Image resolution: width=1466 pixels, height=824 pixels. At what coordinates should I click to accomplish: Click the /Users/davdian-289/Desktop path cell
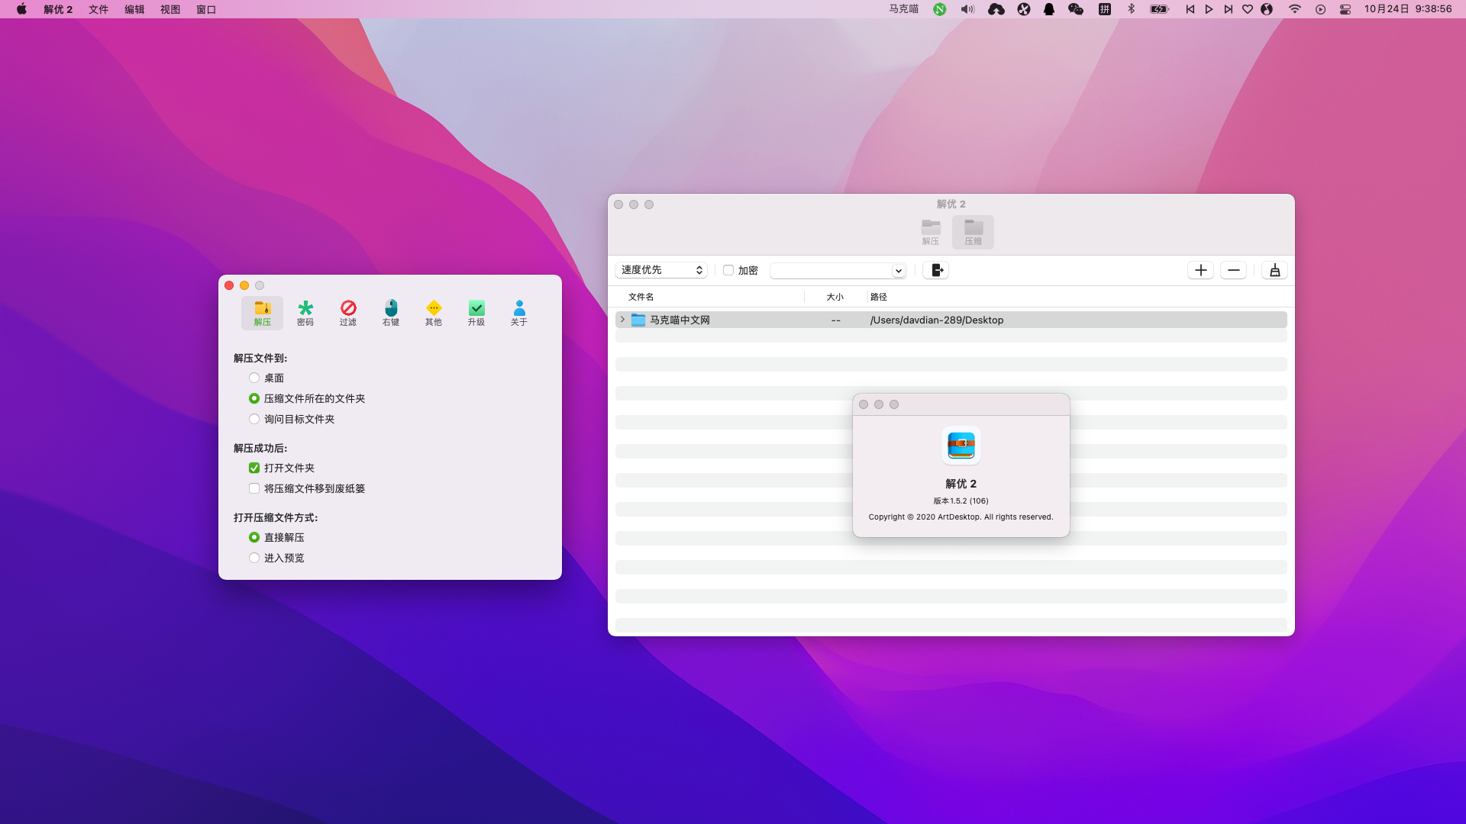pyautogui.click(x=937, y=320)
